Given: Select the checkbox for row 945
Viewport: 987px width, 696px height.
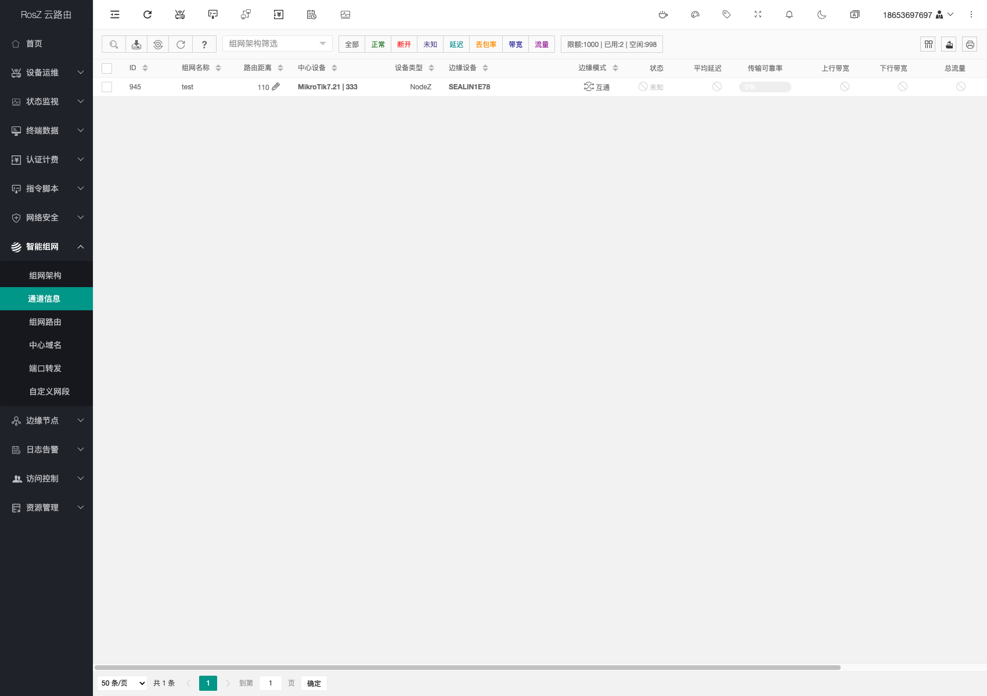Looking at the screenshot, I should pyautogui.click(x=107, y=87).
